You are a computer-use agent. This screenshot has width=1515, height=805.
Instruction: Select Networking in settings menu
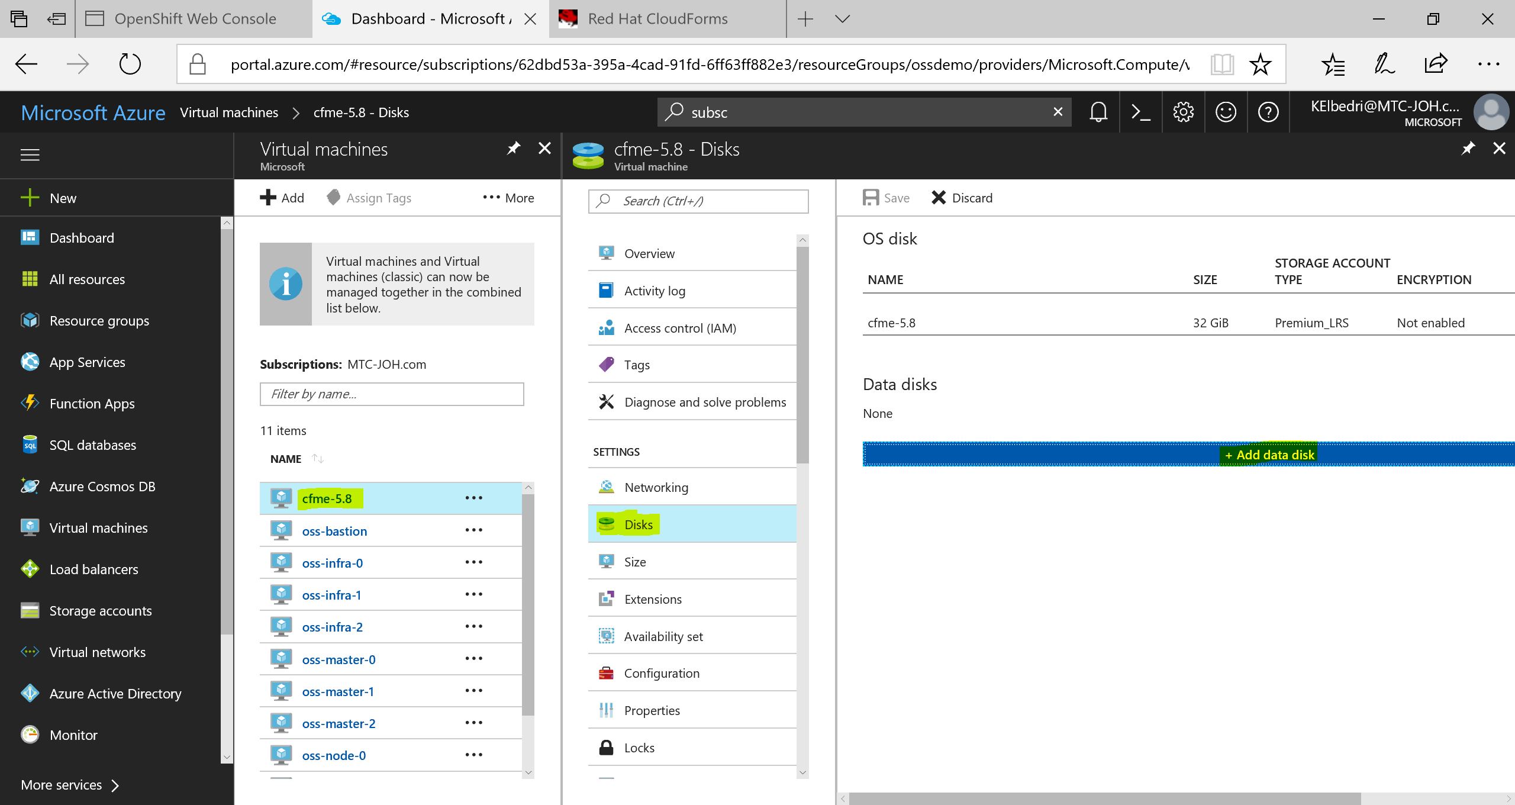656,487
